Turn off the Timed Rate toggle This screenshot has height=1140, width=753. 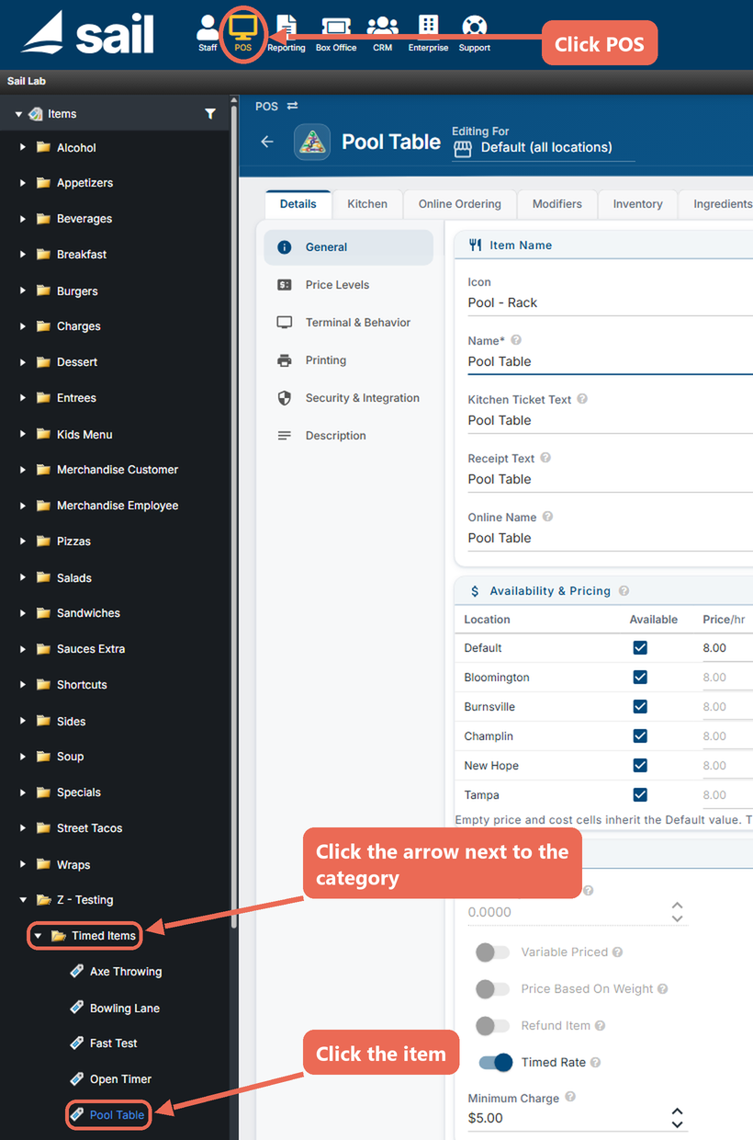(x=496, y=1063)
